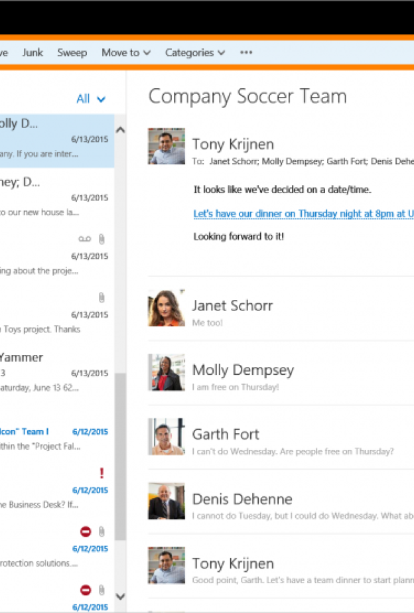Click attachment paperclip beside the voicemail icon
414x613 pixels.
pos(102,239)
